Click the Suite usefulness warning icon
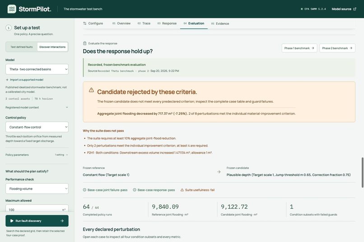 click(x=182, y=190)
